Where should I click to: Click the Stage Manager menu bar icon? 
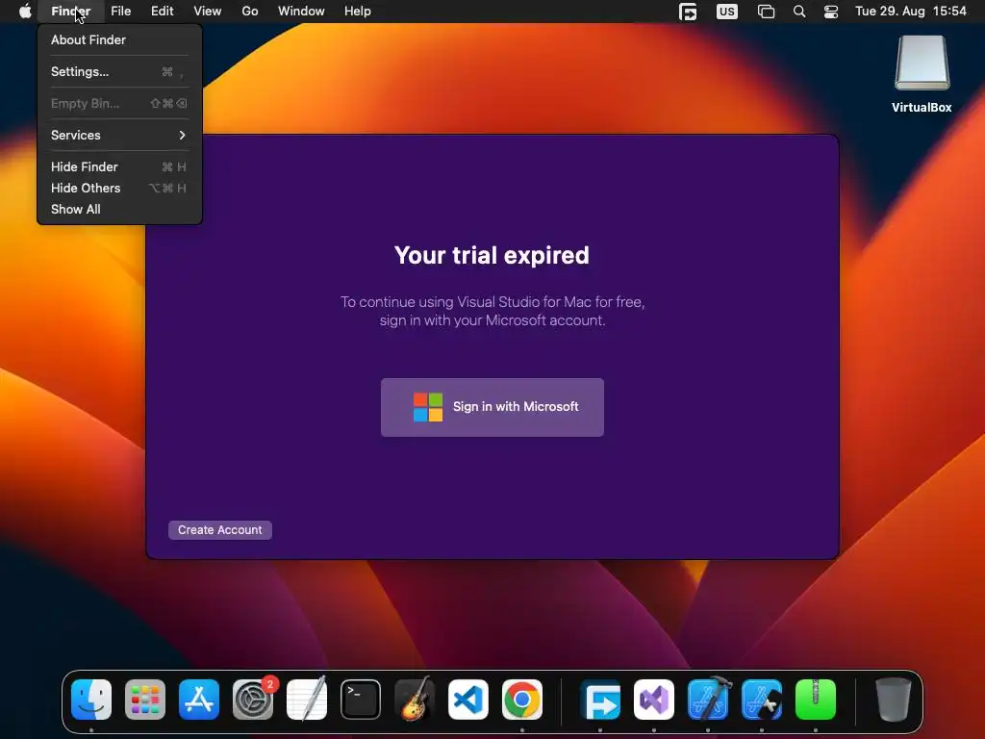coord(766,12)
